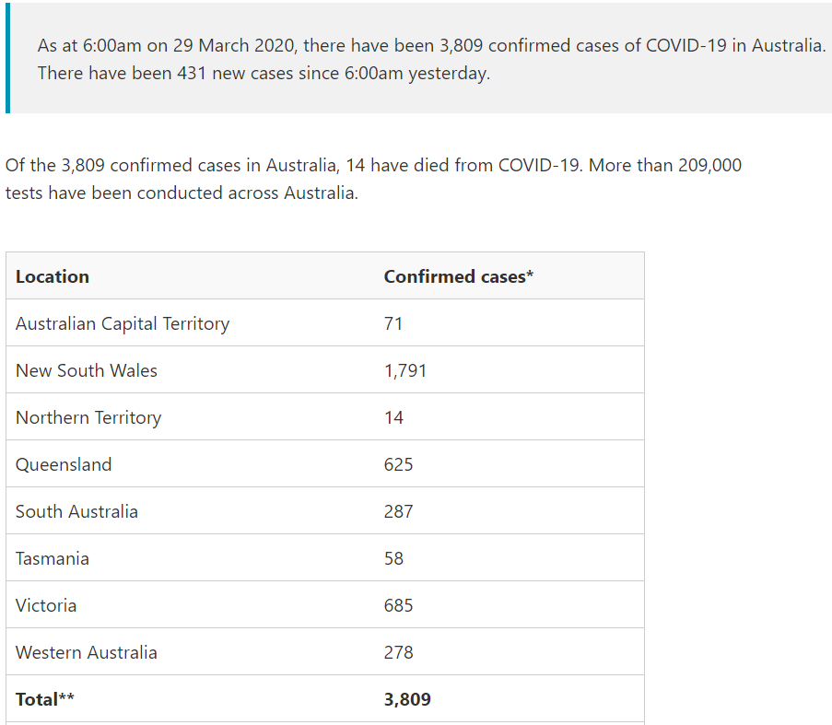
Task: Select the Queensland location cell
Action: pos(64,464)
